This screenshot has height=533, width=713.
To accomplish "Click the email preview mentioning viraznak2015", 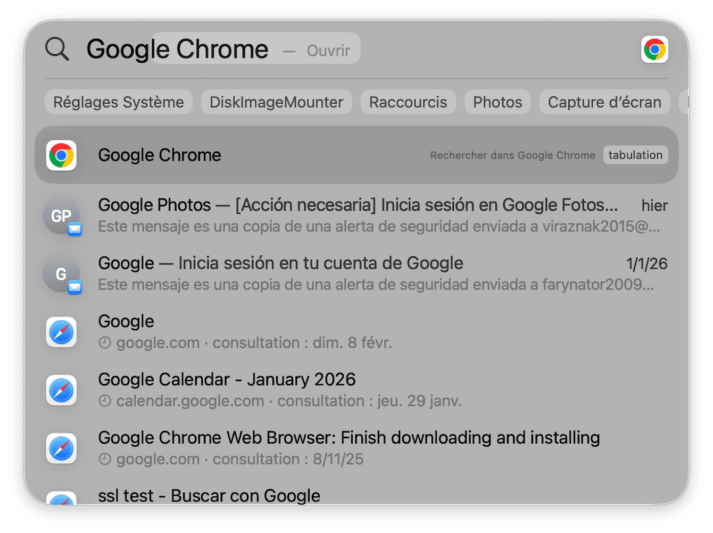I will (x=379, y=227).
